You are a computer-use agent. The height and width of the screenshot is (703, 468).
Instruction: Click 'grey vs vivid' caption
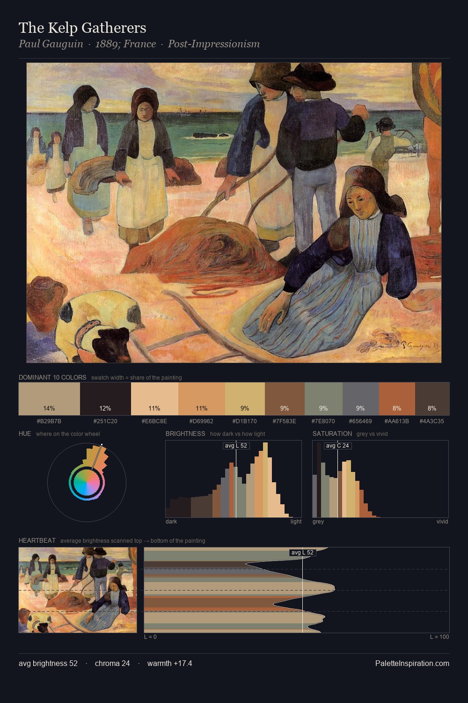tap(373, 434)
